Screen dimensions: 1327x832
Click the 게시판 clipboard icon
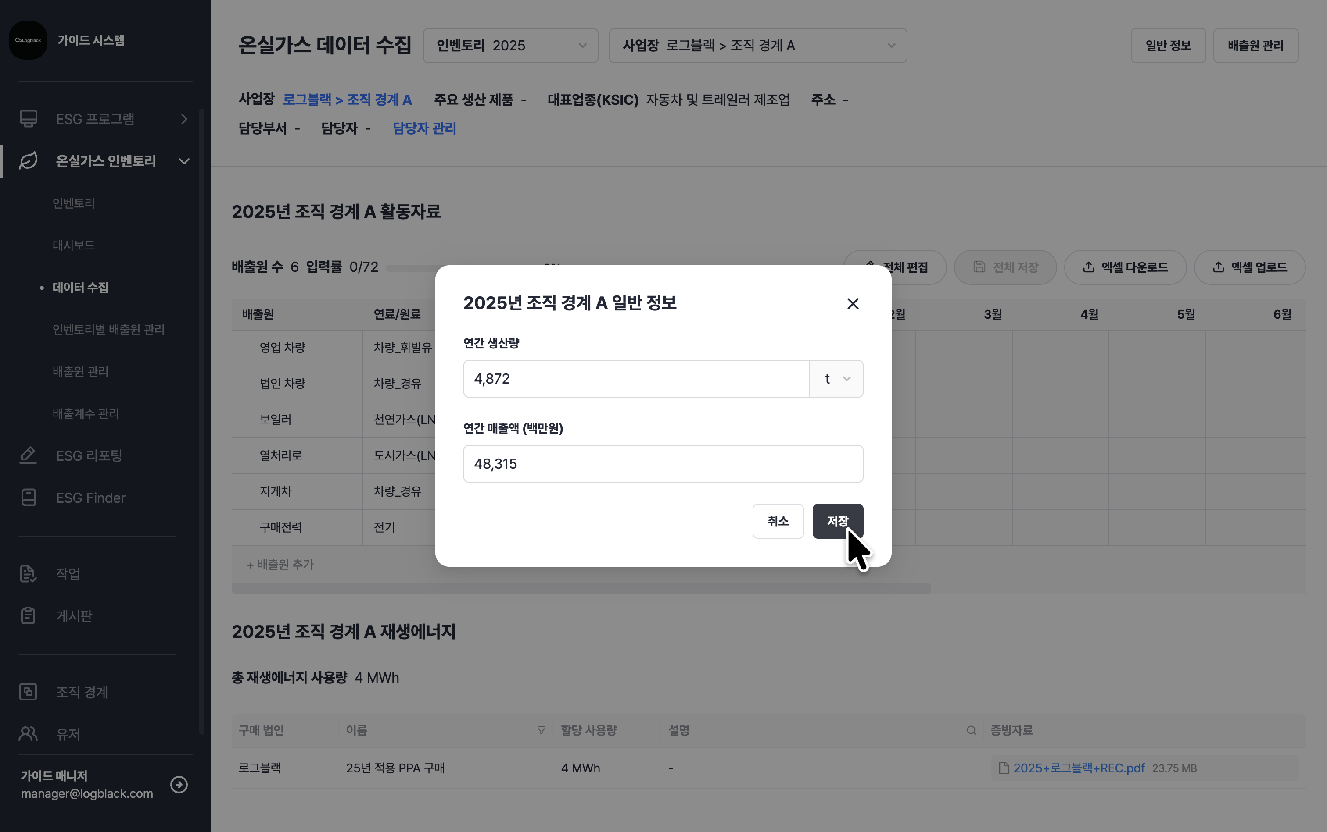pyautogui.click(x=28, y=615)
